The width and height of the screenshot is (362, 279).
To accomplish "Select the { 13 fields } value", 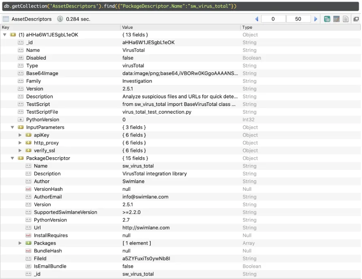I will click(135, 35).
